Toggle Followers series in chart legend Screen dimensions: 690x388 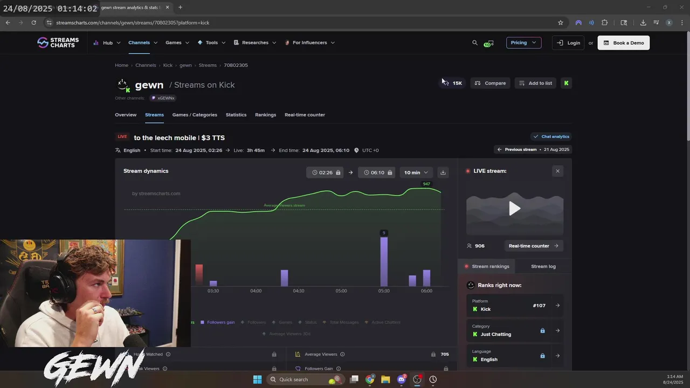(x=253, y=322)
